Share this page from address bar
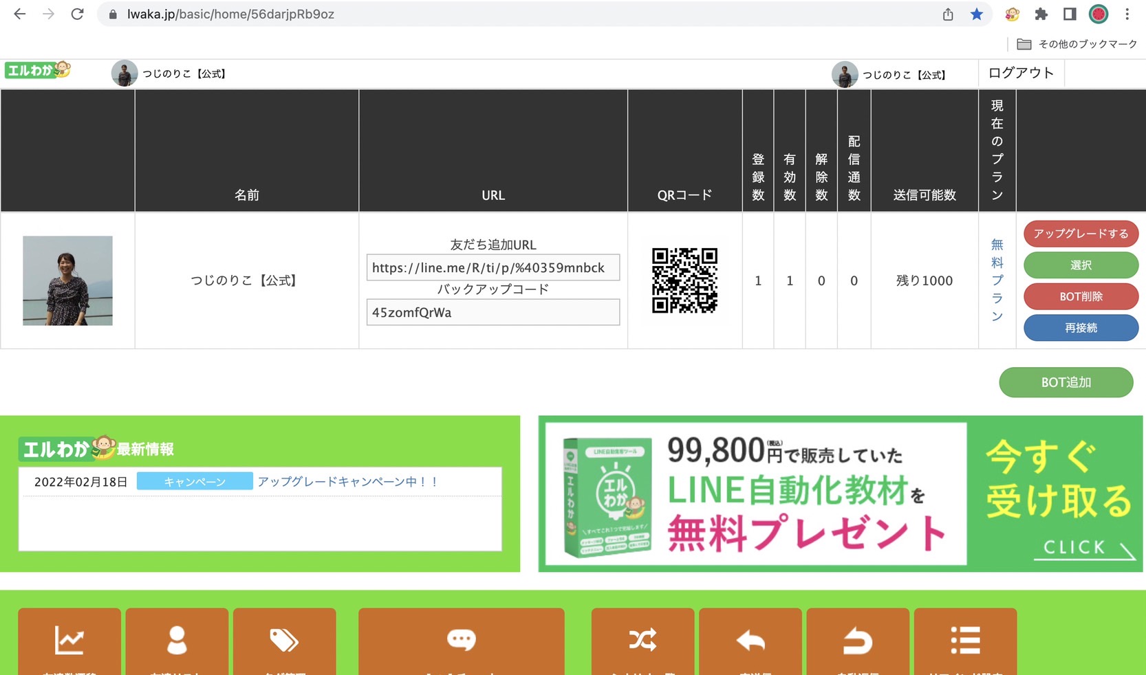The width and height of the screenshot is (1146, 675). [948, 14]
